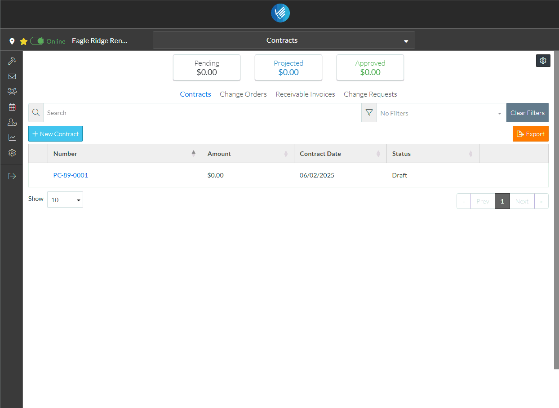
Task: Open the No Filters dropdown
Action: (441, 113)
